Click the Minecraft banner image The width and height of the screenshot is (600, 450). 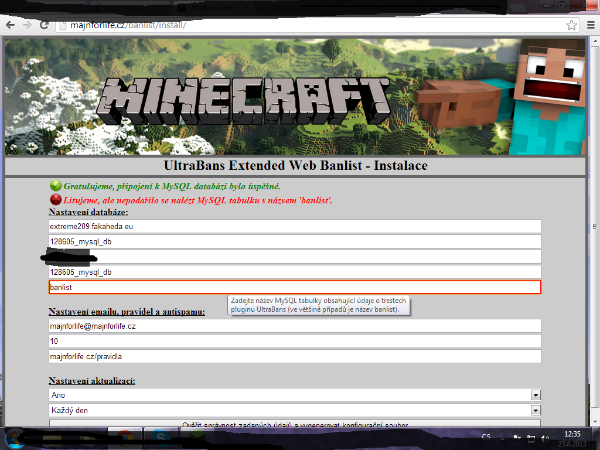(x=295, y=97)
